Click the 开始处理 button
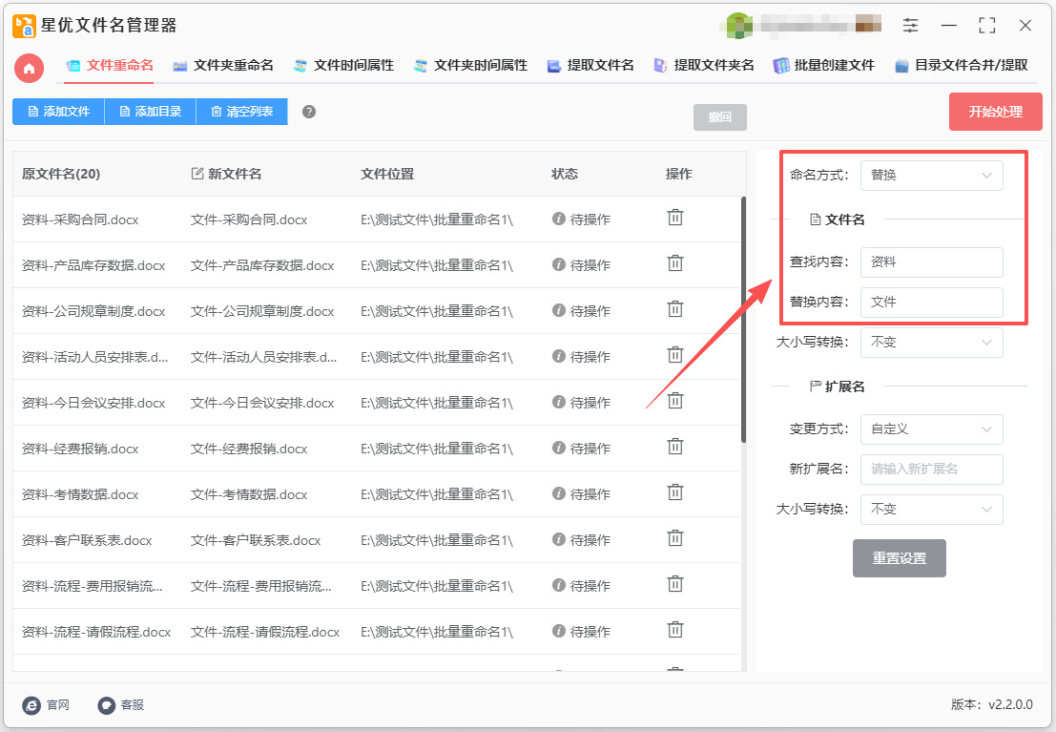The width and height of the screenshot is (1056, 732). point(995,112)
